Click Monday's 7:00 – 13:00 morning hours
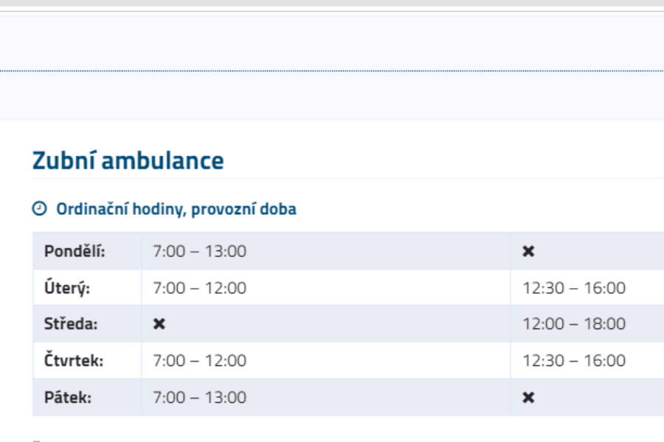The width and height of the screenshot is (664, 442). coord(199,251)
